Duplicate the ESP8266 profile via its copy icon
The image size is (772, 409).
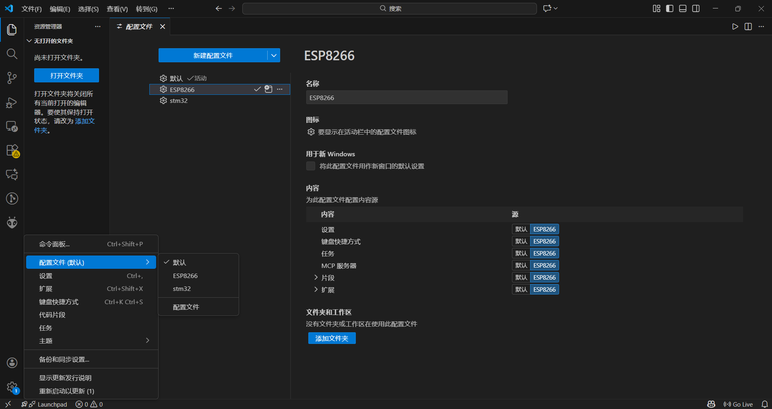tap(268, 89)
